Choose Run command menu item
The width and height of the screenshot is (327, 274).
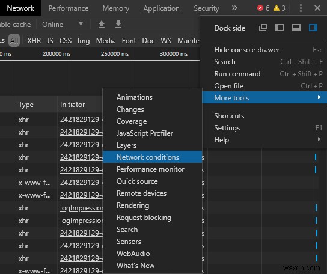click(x=264, y=74)
